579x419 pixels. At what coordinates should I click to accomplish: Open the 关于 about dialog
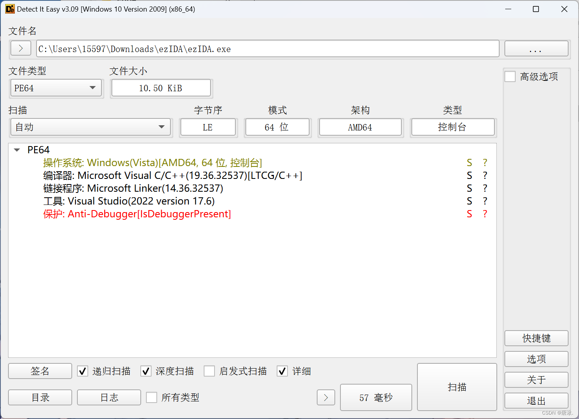coord(536,380)
